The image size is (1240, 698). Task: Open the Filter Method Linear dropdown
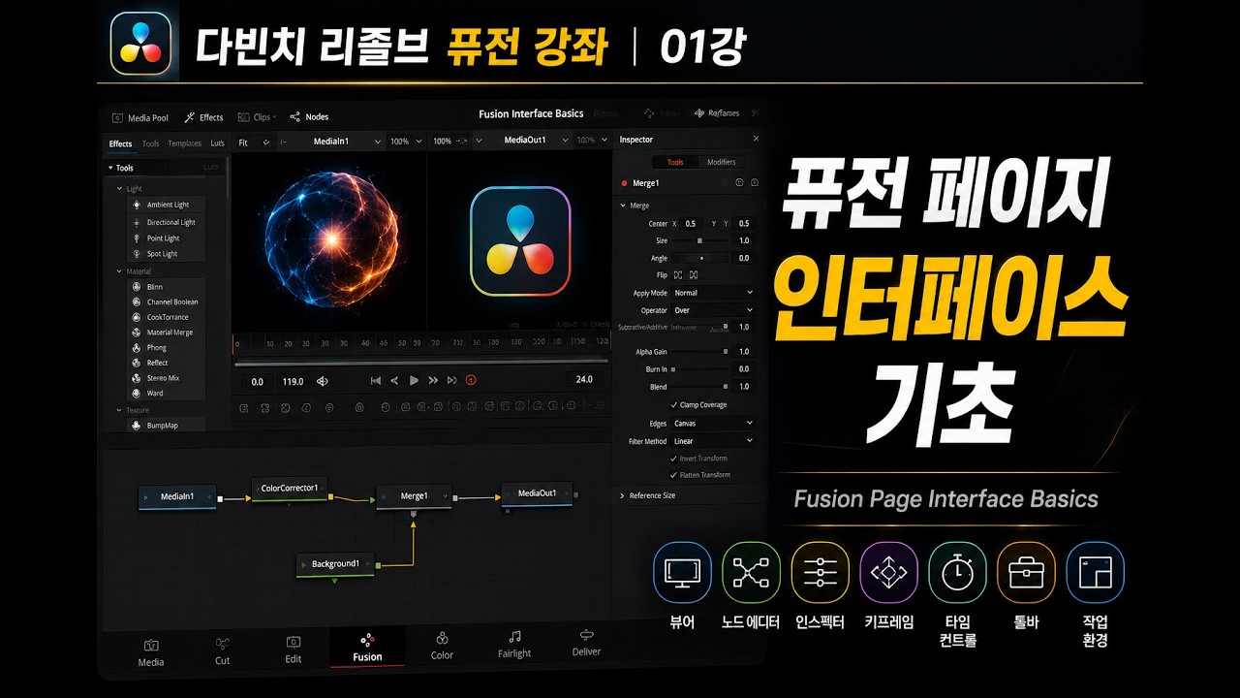tap(713, 441)
